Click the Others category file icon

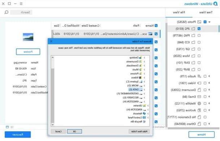click(x=199, y=124)
